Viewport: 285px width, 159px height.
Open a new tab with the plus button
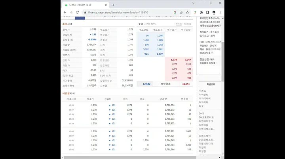[x=113, y=5]
